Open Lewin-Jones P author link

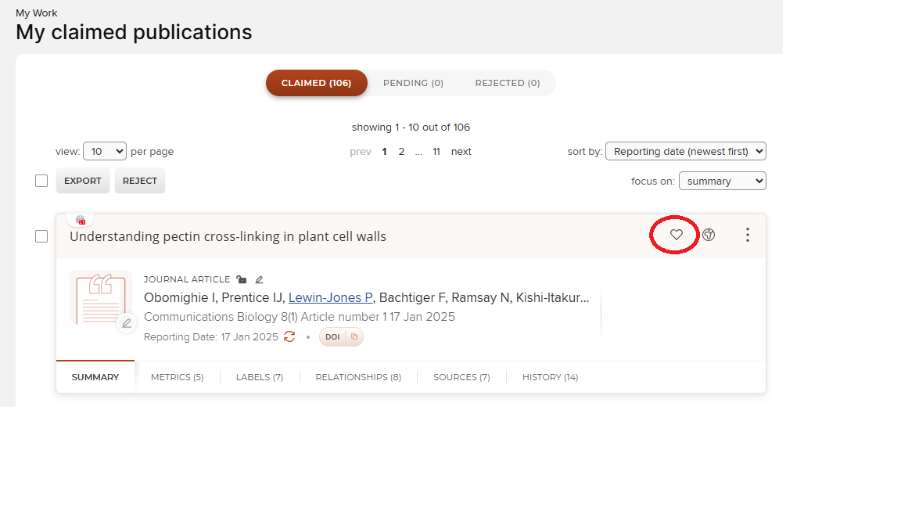330,297
